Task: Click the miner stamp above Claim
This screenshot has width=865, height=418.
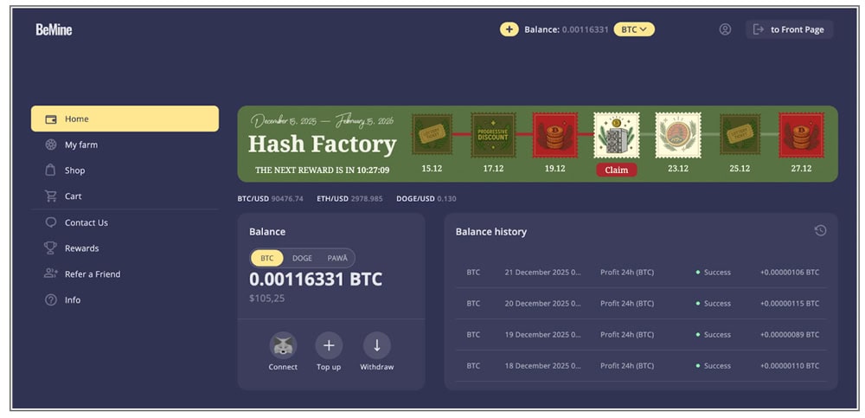Action: coord(616,135)
